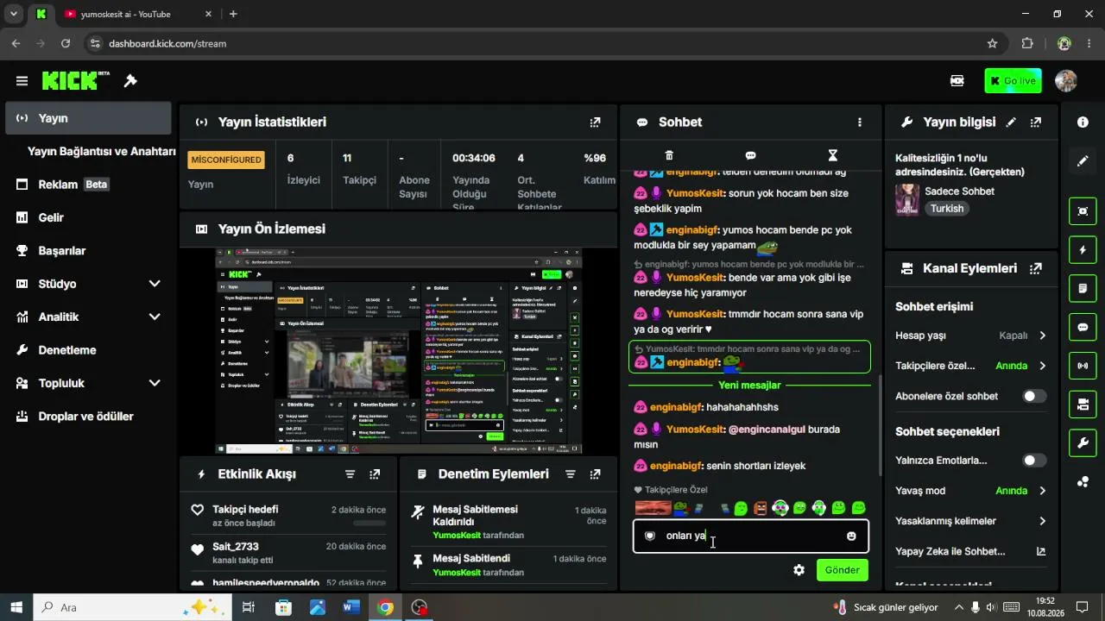The image size is (1105, 621).
Task: Edit stream info with the pencil icon
Action: pos(1011,122)
